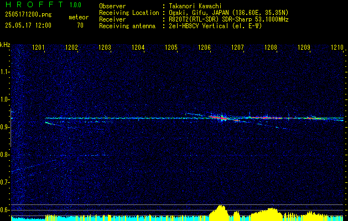Click the kHz axis unit label
The width and height of the screenshot is (348, 221).
pyautogui.click(x=5, y=45)
